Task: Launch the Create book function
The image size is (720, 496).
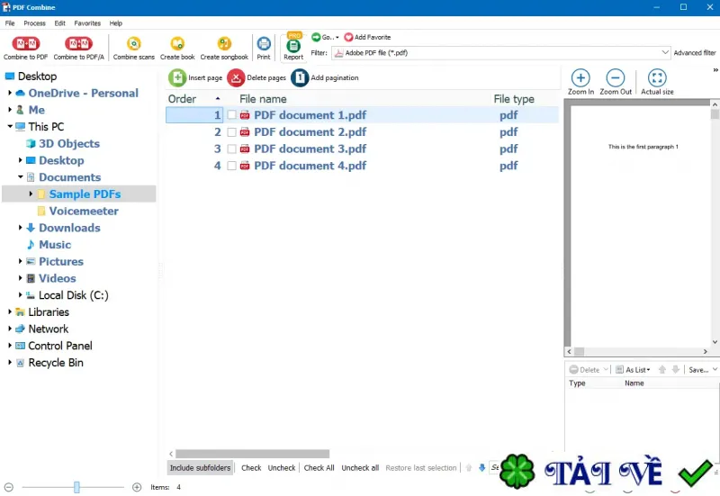Action: 177,43
